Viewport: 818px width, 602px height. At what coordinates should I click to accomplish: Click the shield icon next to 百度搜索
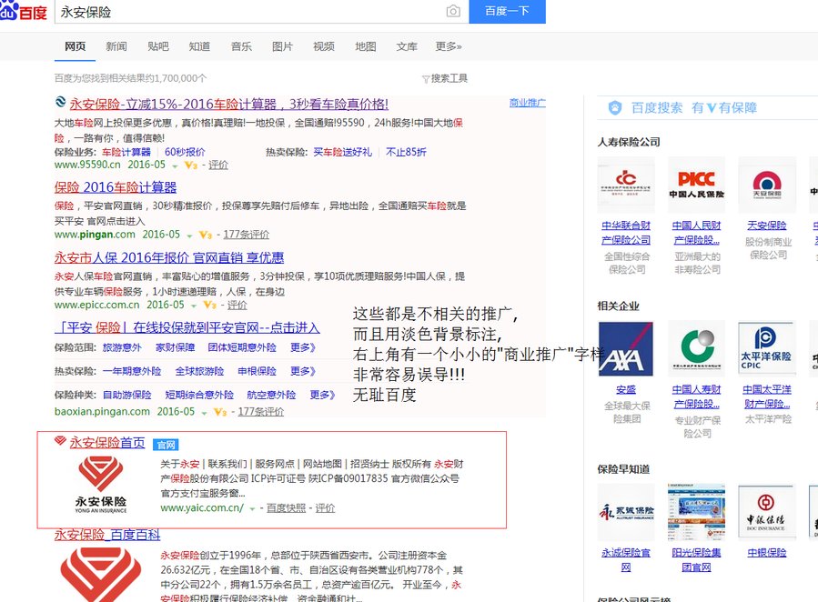point(616,107)
